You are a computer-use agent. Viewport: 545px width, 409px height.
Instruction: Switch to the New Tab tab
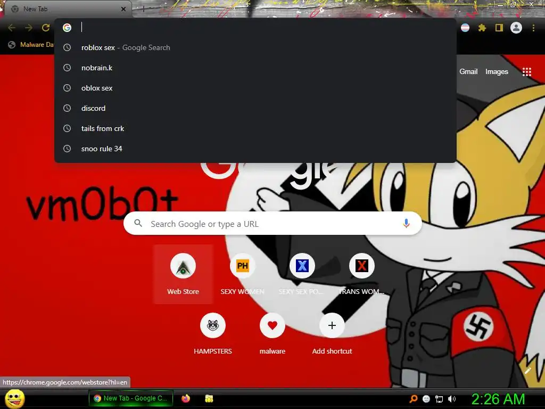tap(68, 9)
